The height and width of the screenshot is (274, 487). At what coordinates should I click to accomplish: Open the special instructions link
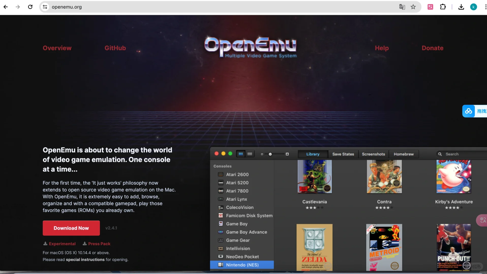click(x=85, y=260)
